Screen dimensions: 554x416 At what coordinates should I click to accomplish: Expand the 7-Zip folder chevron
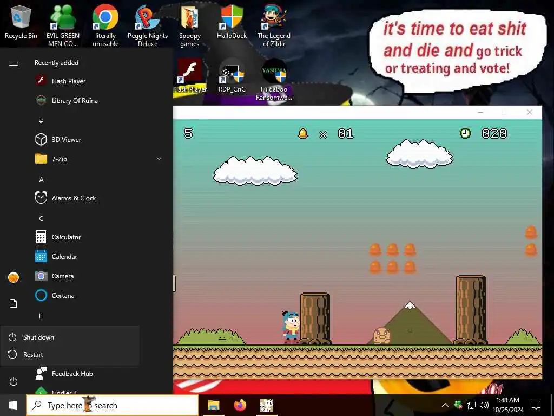click(x=159, y=159)
